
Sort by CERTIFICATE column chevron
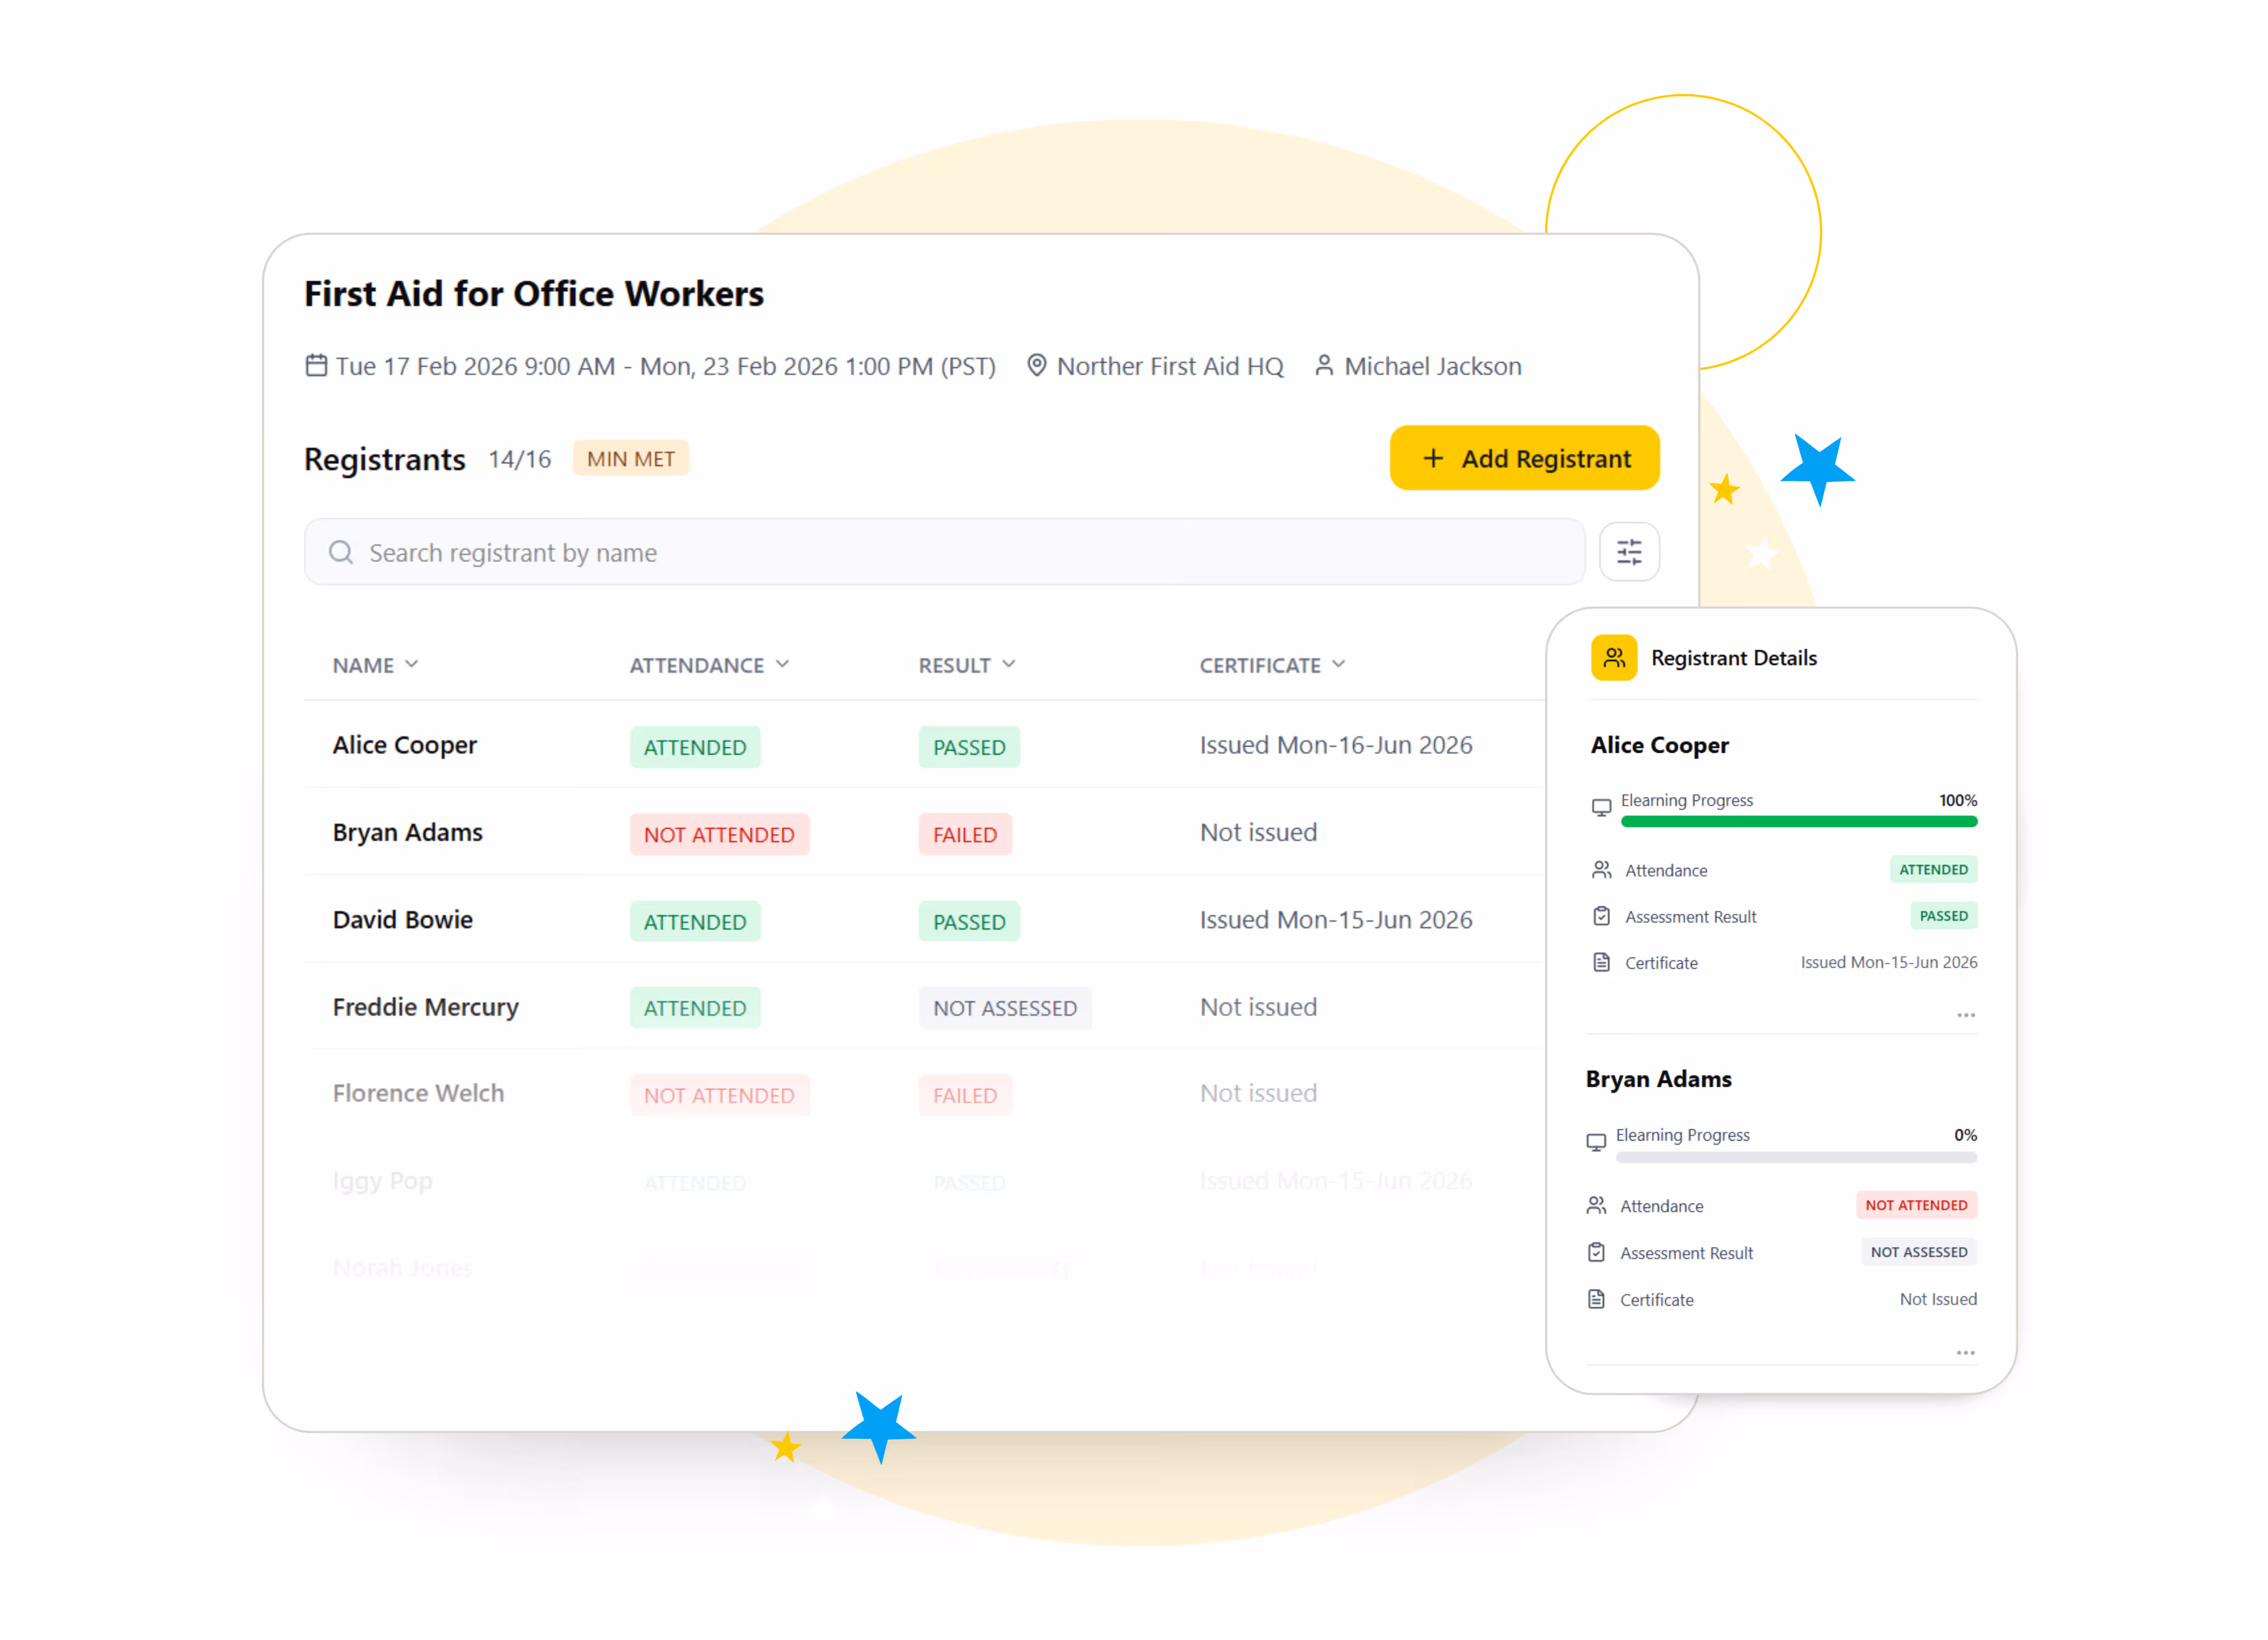click(x=1338, y=664)
